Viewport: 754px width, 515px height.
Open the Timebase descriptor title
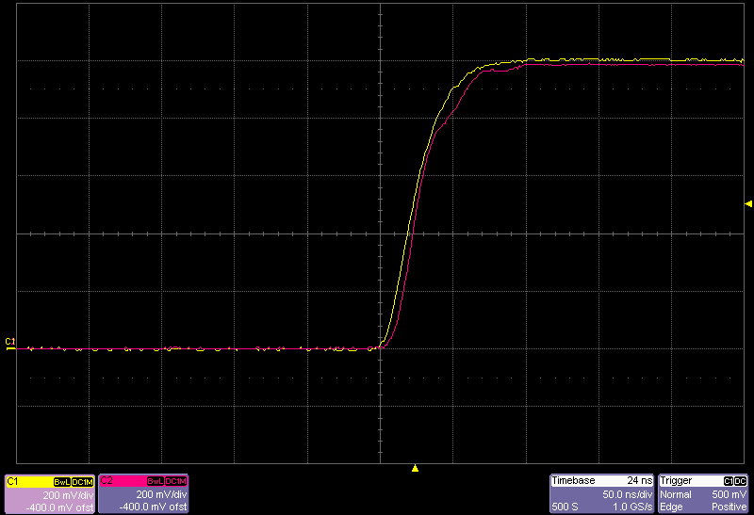[x=573, y=480]
